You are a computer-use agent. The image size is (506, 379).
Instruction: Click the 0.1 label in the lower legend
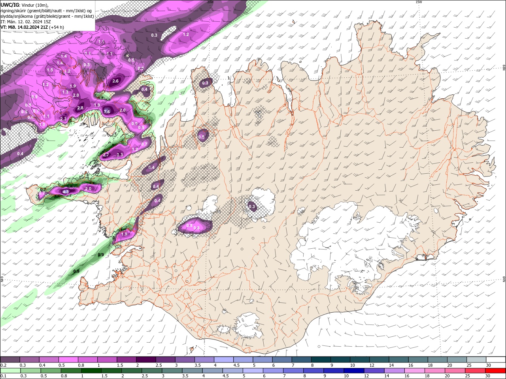click(x=3, y=376)
